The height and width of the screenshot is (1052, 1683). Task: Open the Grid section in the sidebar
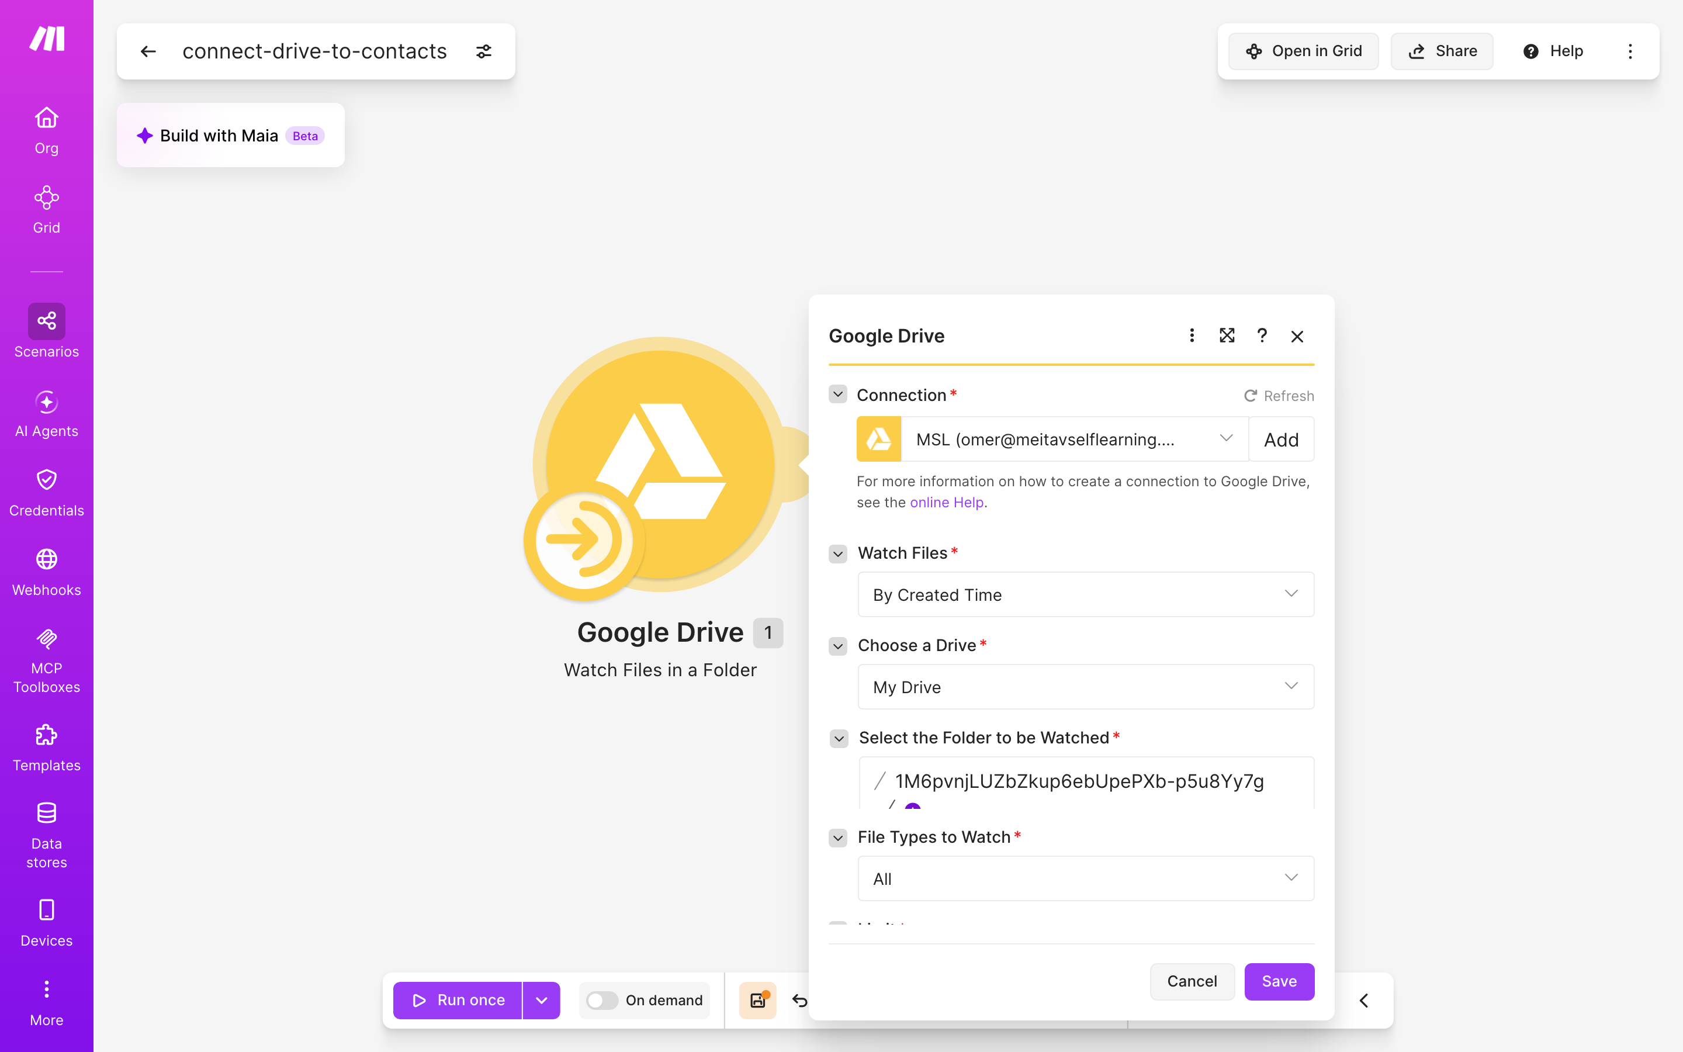[x=47, y=209]
